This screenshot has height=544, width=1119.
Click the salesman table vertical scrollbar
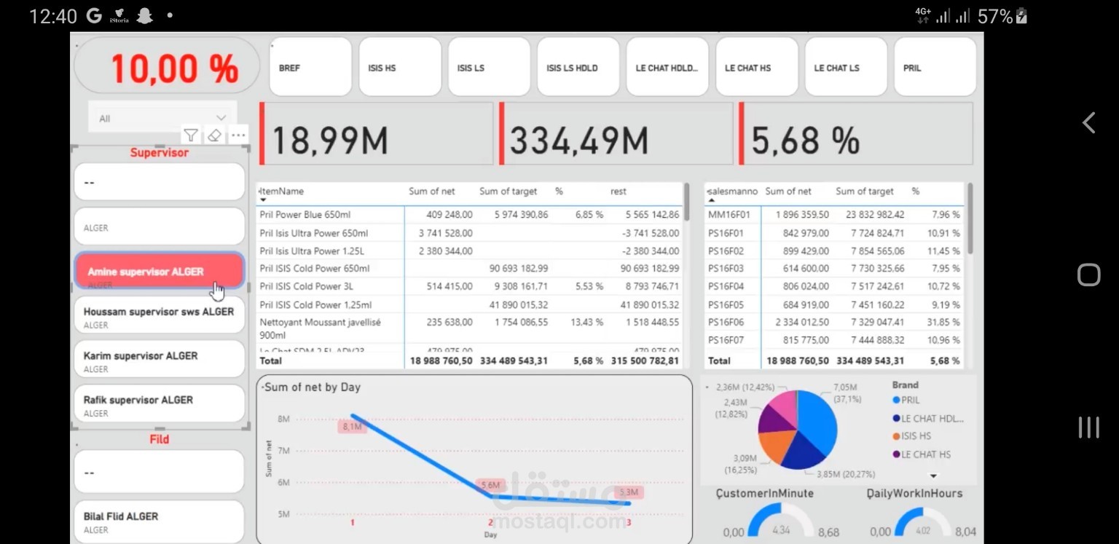970,218
